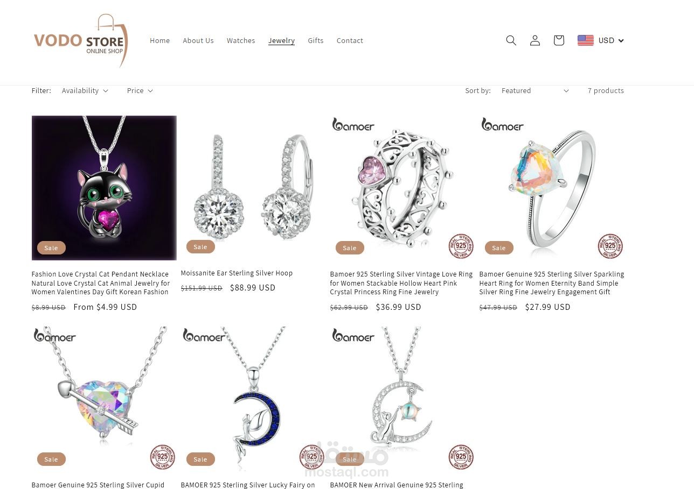The image size is (694, 489).
Task: Open the shopping cart bag icon
Action: [558, 40]
